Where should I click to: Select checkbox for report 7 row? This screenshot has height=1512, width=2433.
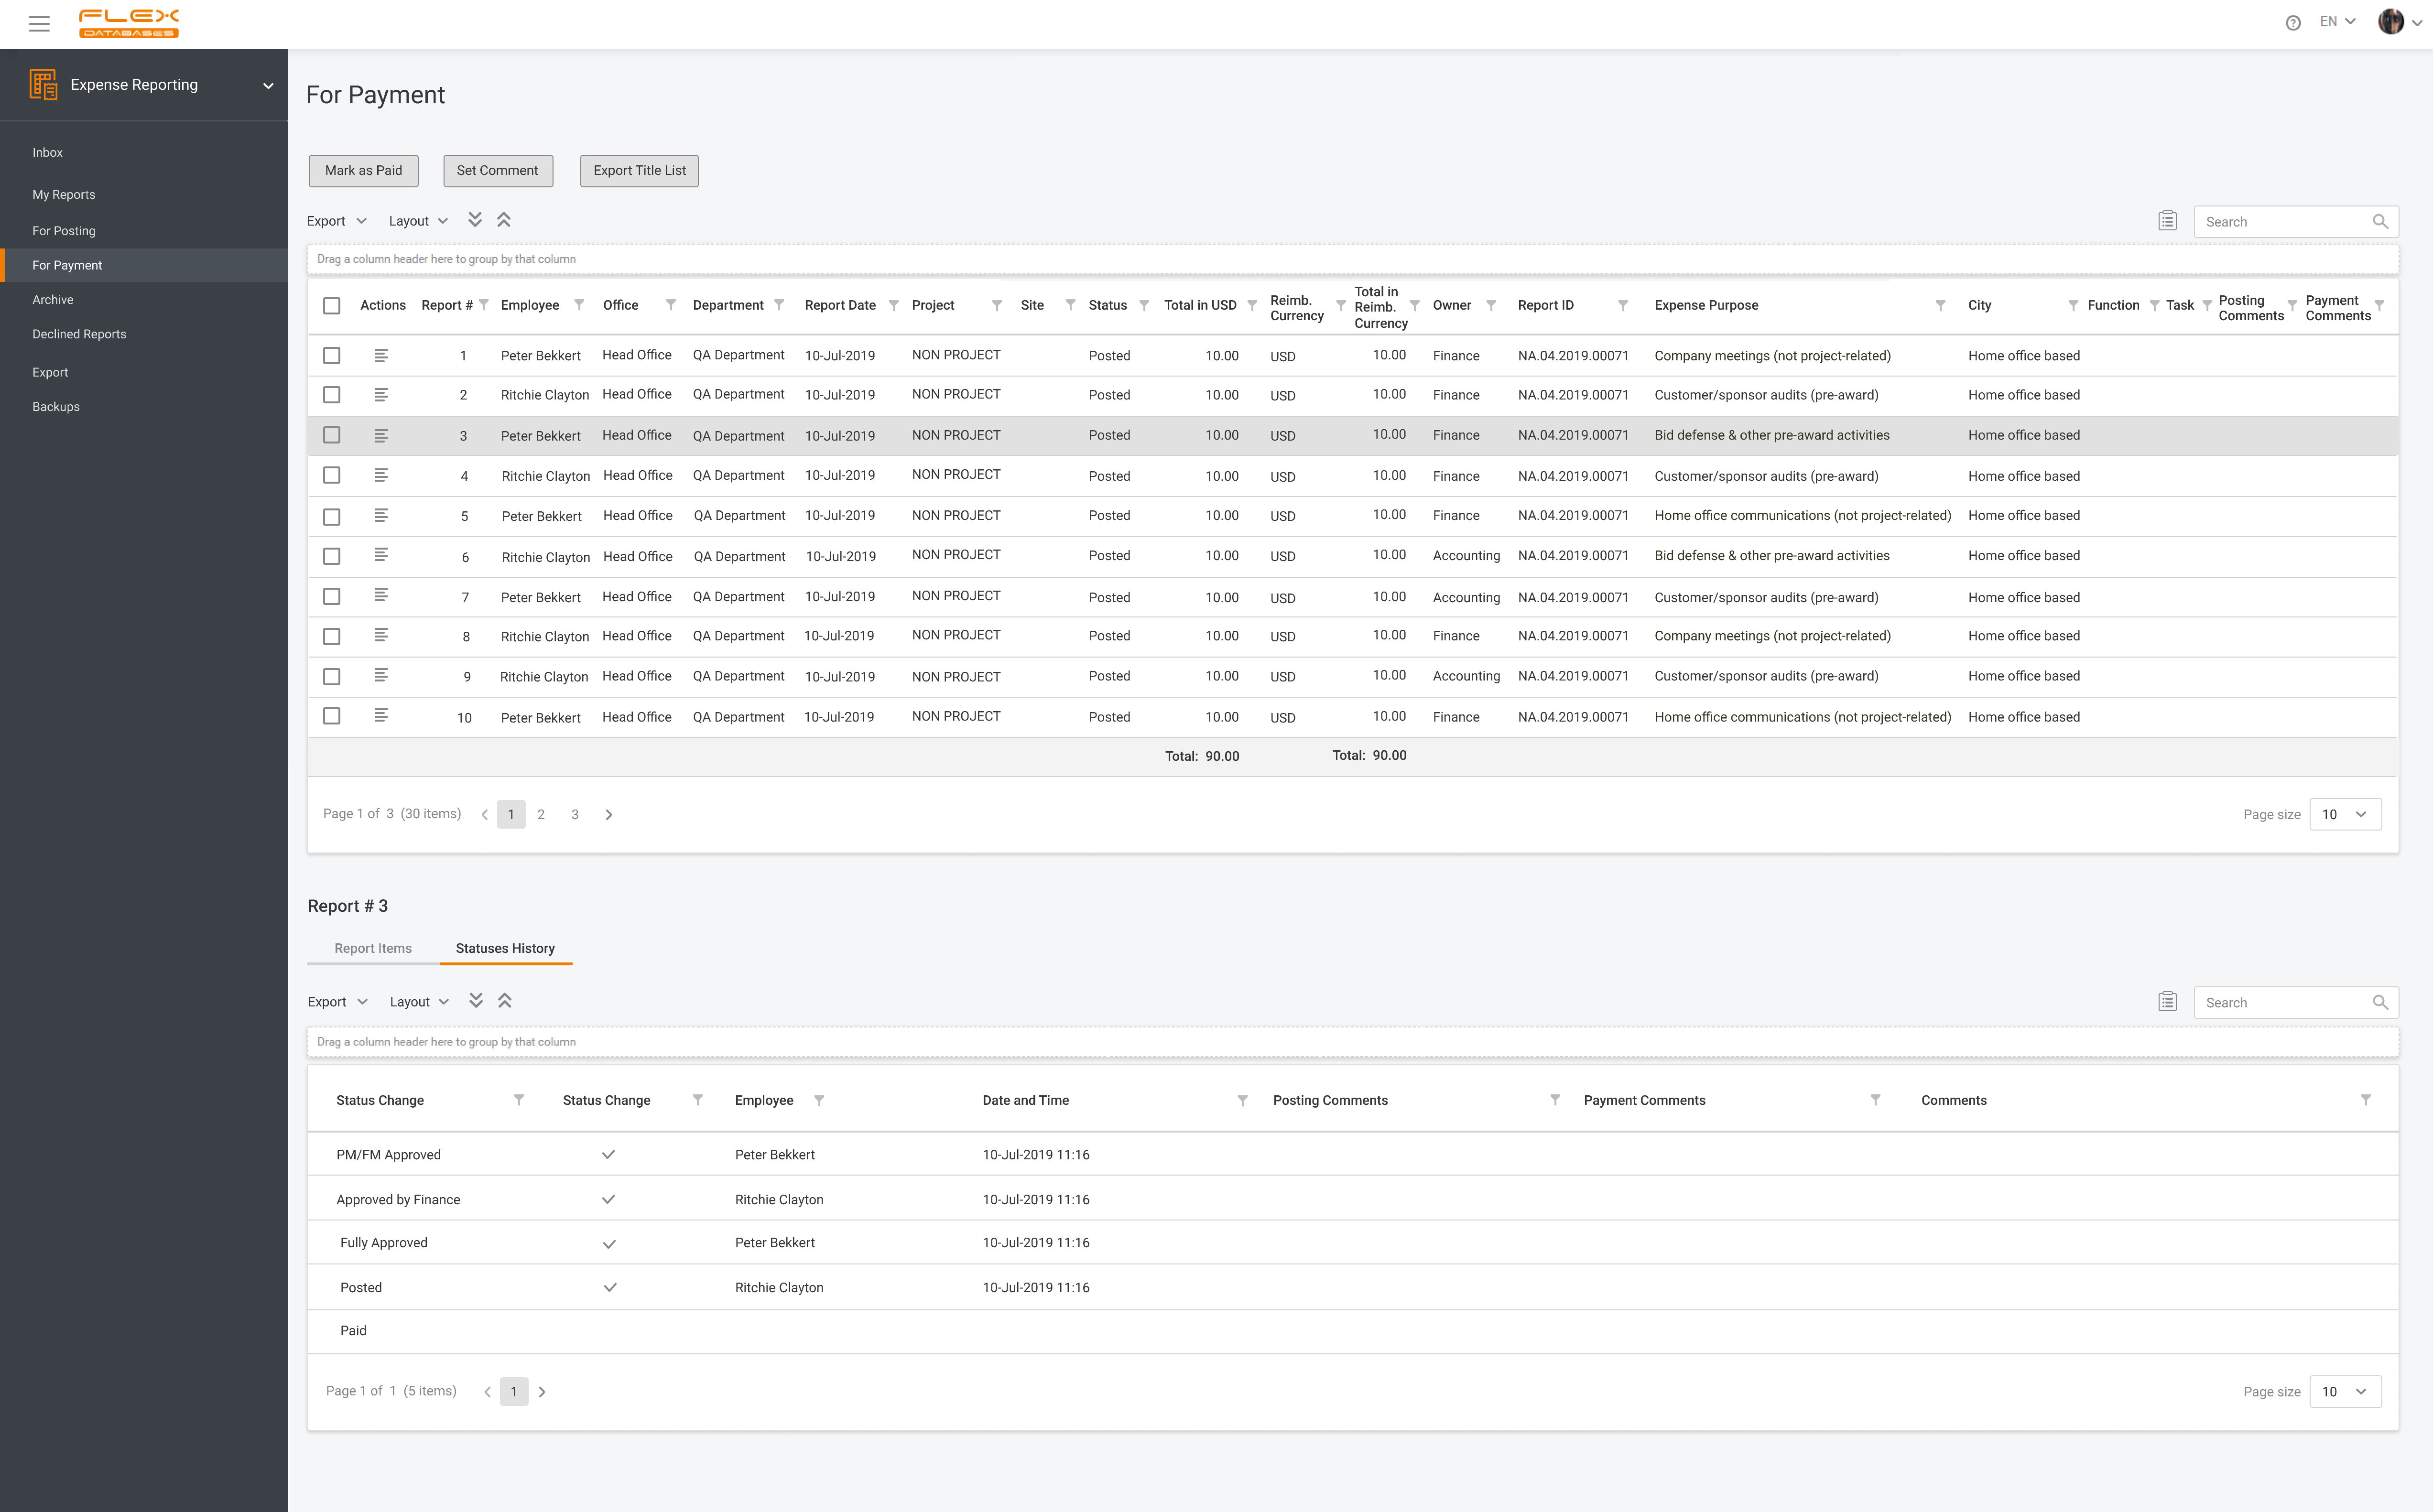point(332,597)
